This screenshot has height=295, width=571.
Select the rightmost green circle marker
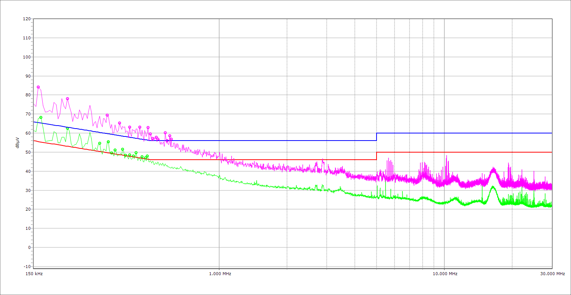(x=147, y=156)
